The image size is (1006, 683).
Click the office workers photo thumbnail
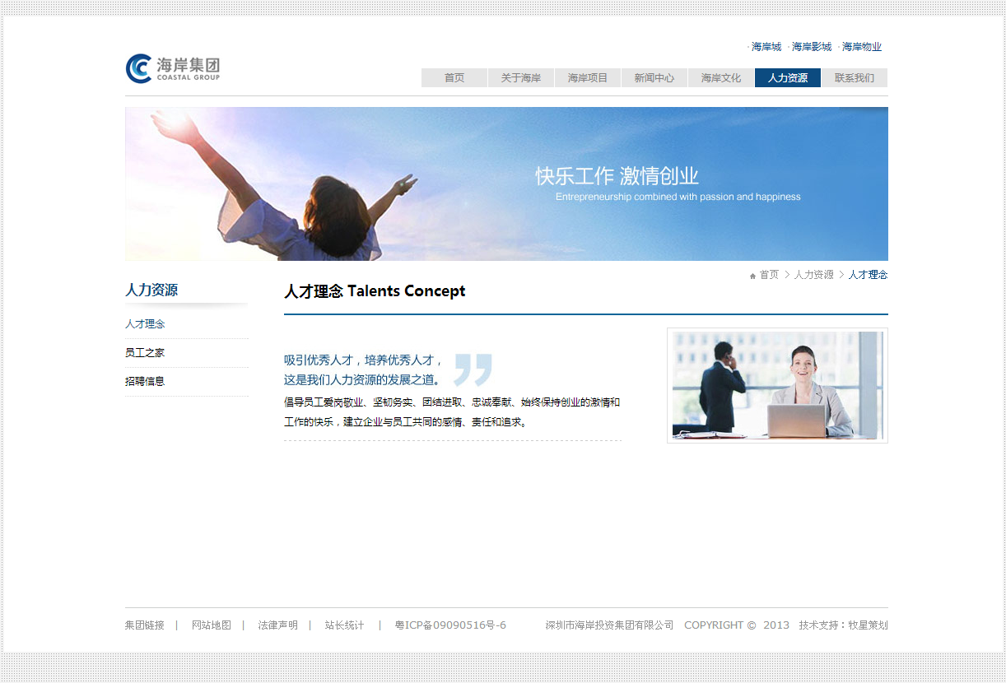(x=777, y=385)
